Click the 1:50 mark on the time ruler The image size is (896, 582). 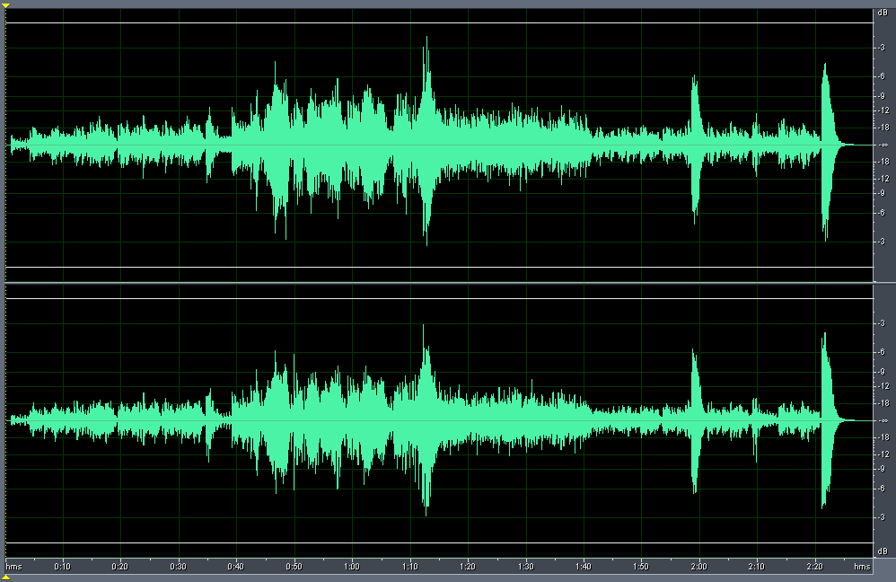[x=641, y=567]
